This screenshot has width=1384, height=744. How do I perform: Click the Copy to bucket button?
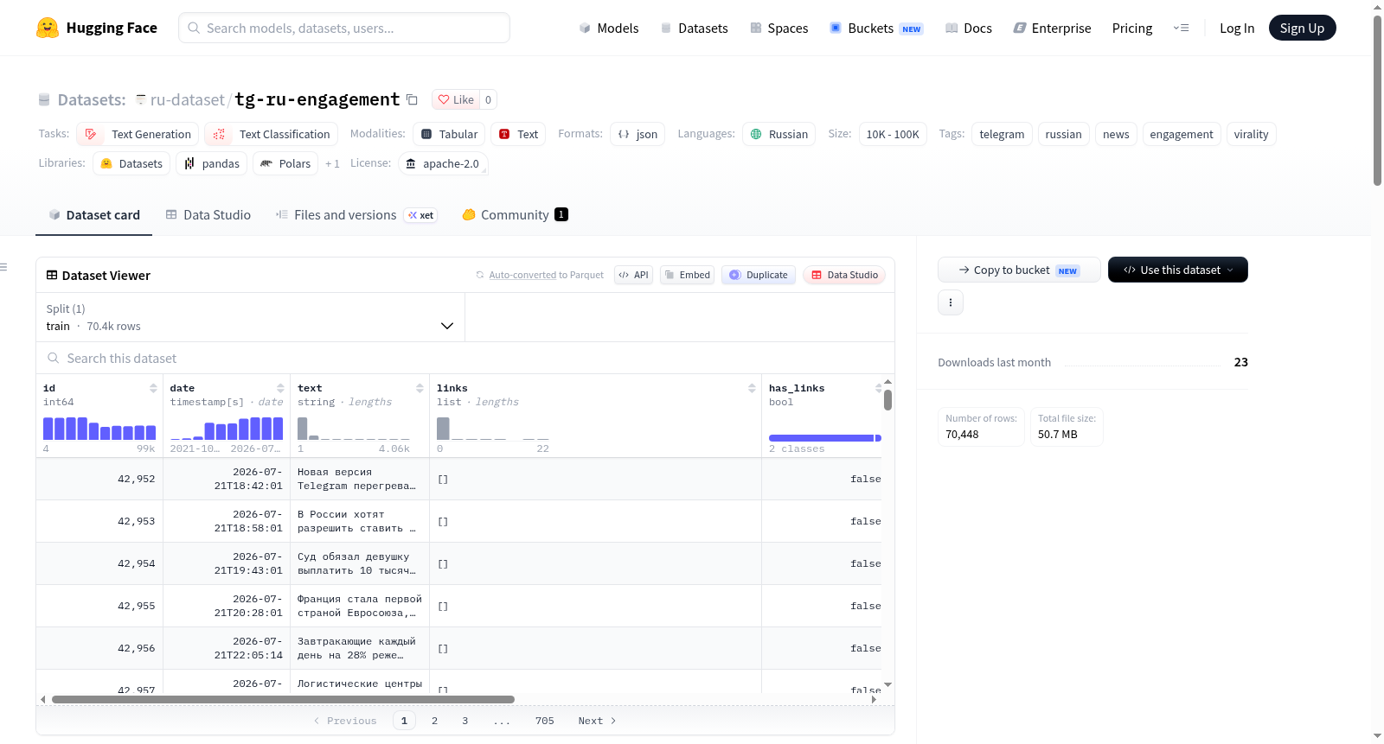pyautogui.click(x=1019, y=270)
